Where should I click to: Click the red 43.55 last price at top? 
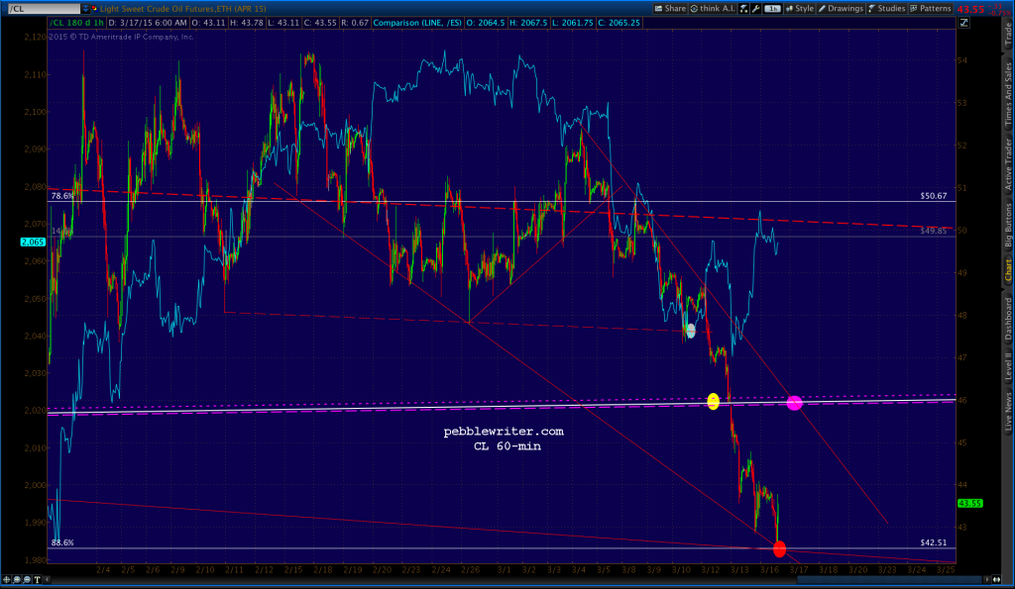[970, 9]
